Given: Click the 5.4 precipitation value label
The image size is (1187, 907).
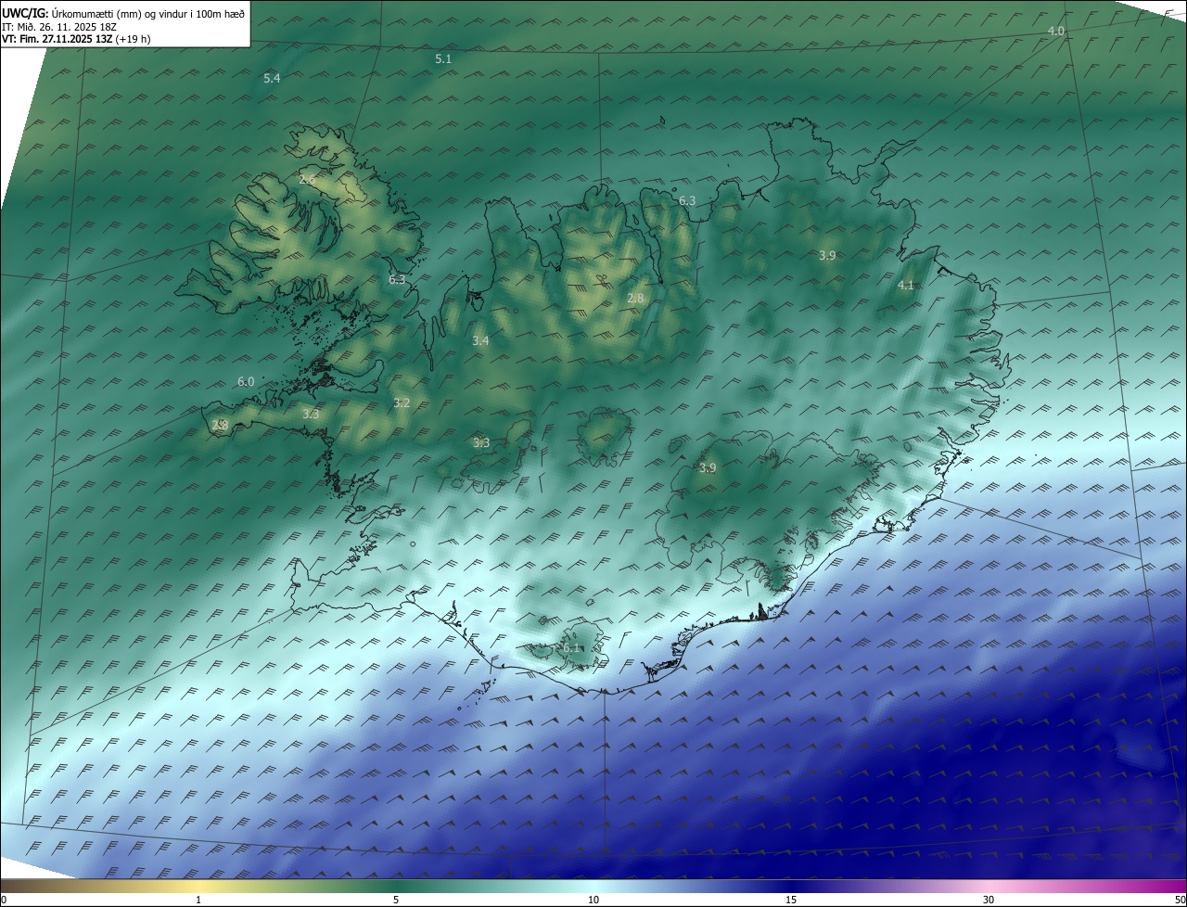Looking at the screenshot, I should point(272,79).
